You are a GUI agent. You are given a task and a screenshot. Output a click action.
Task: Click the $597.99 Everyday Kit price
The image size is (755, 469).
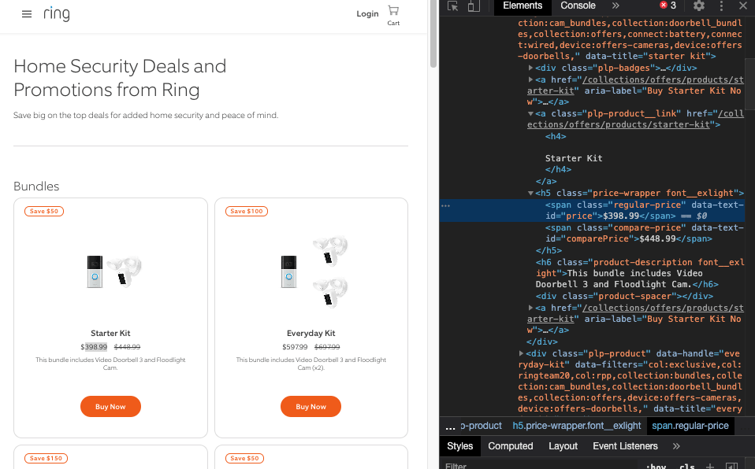(295, 347)
